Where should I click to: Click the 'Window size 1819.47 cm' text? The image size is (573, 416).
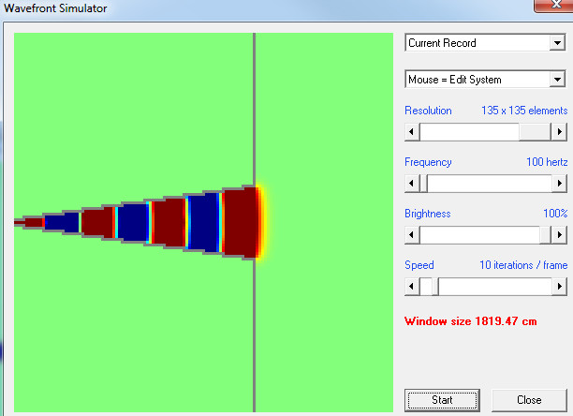click(471, 321)
